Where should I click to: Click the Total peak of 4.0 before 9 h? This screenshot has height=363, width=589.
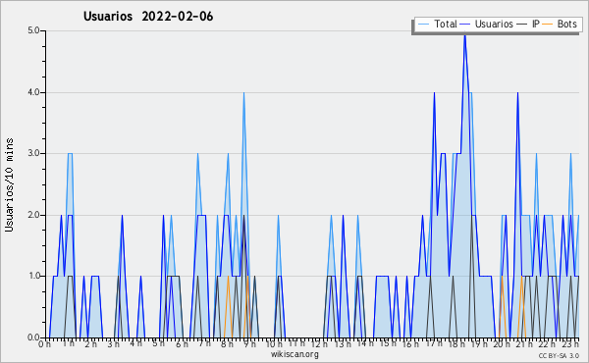243,93
